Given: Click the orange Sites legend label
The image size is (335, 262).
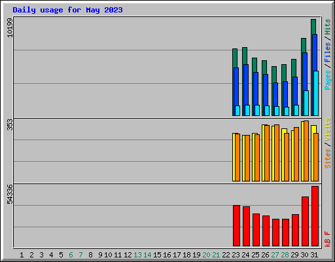Looking at the screenshot, I should click(x=328, y=159).
